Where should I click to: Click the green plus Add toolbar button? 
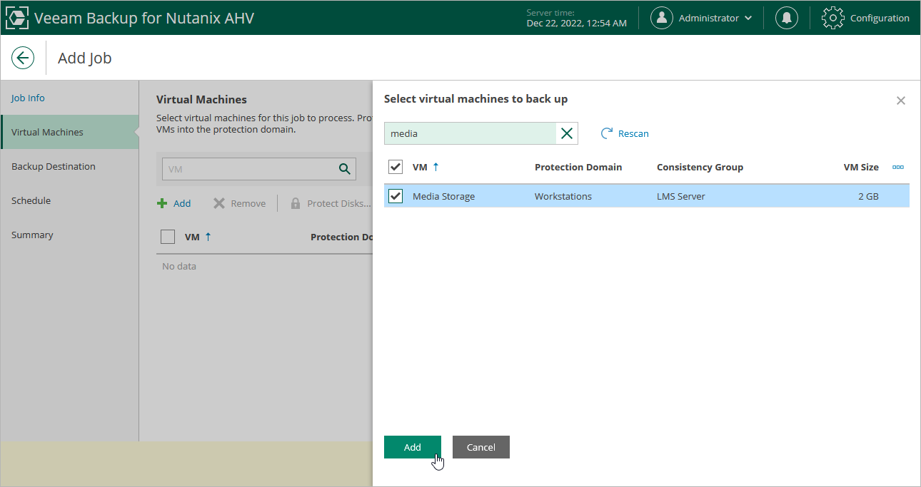[x=174, y=203]
